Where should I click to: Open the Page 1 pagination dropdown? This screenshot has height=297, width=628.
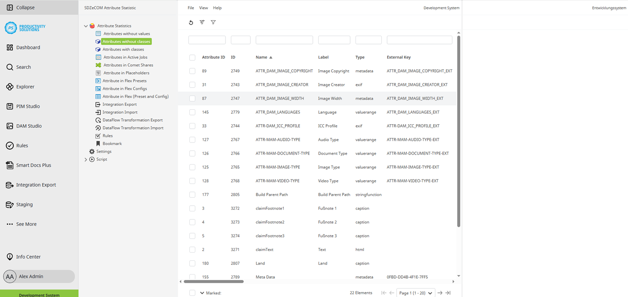coord(415,293)
